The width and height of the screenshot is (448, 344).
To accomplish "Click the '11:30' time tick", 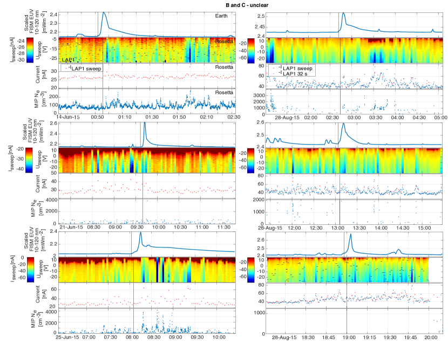I will click(x=223, y=227).
